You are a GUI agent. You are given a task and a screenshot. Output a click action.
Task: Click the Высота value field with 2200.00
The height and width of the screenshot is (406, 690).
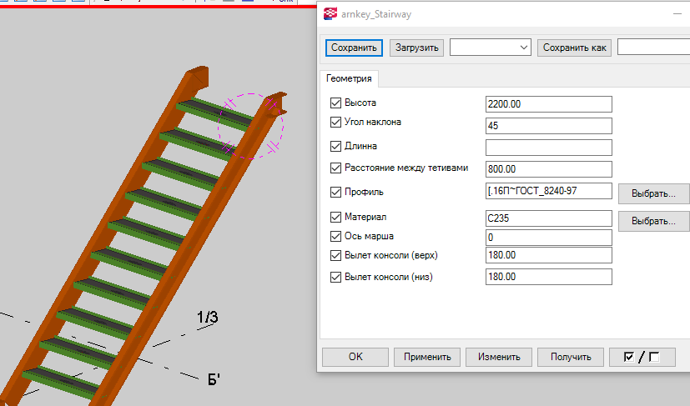[x=548, y=104]
